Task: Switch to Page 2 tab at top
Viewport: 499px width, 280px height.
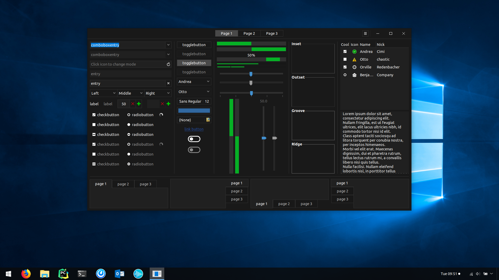Action: point(249,33)
